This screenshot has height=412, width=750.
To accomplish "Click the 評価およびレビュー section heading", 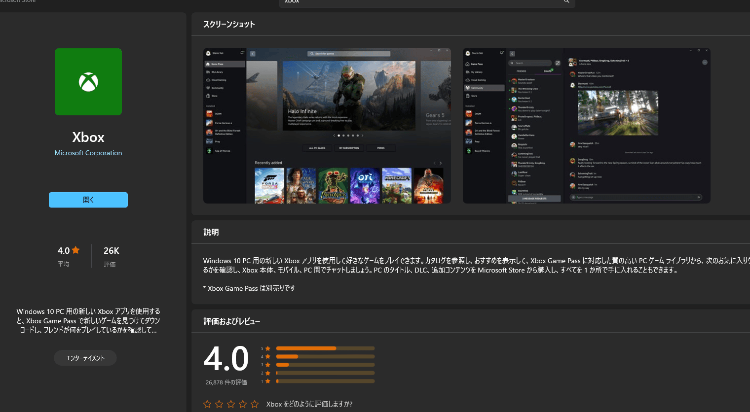I will click(232, 321).
